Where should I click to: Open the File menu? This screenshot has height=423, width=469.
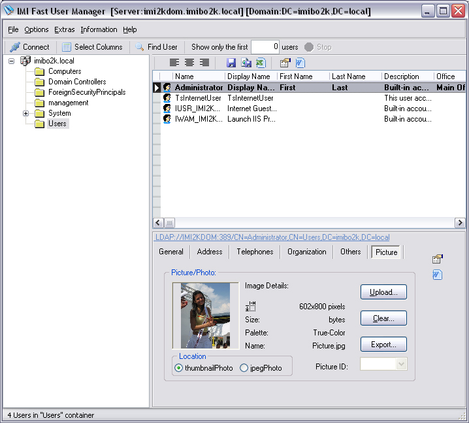coord(13,29)
